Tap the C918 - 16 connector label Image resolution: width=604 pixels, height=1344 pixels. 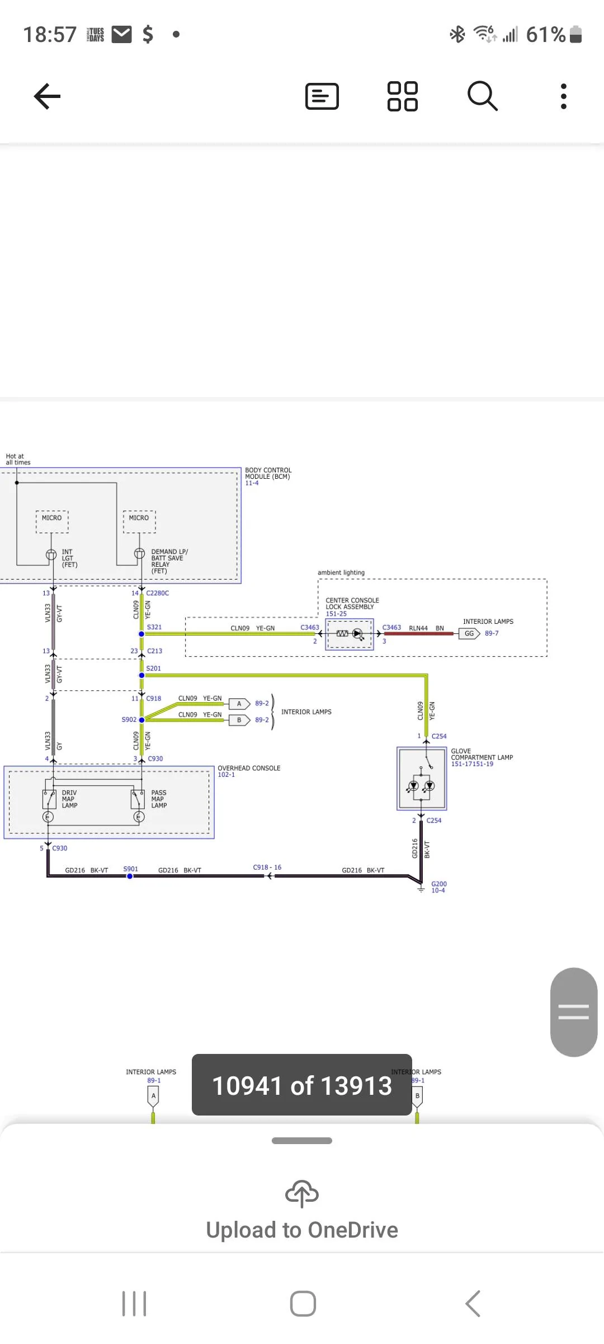tap(267, 867)
